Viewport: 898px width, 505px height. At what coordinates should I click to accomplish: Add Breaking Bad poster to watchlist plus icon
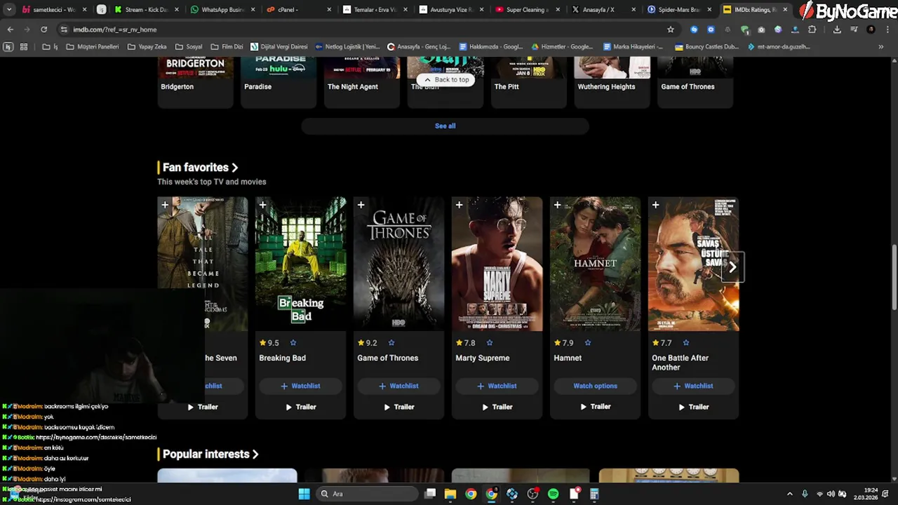pos(263,206)
